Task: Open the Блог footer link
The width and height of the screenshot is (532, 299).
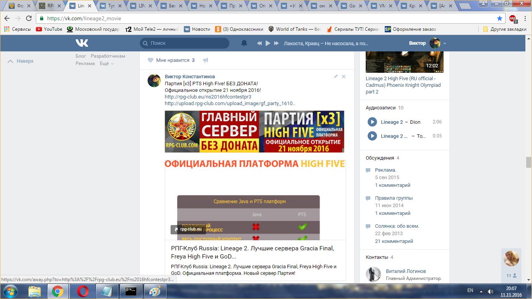Action: 81,56
